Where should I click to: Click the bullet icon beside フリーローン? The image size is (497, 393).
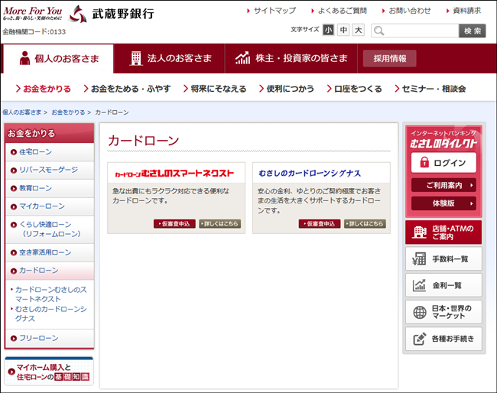click(x=13, y=338)
